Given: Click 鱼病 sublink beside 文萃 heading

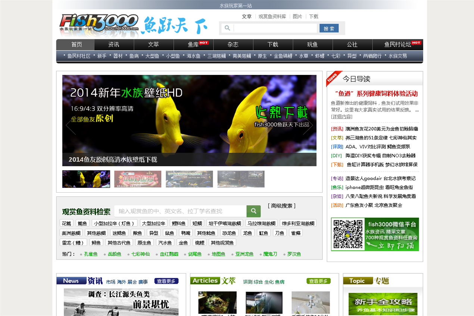Looking at the screenshot, I should pyautogui.click(x=280, y=282).
